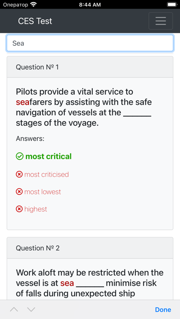The image size is (180, 319).
Task: Tap the CES Test title link
Action: click(x=35, y=21)
